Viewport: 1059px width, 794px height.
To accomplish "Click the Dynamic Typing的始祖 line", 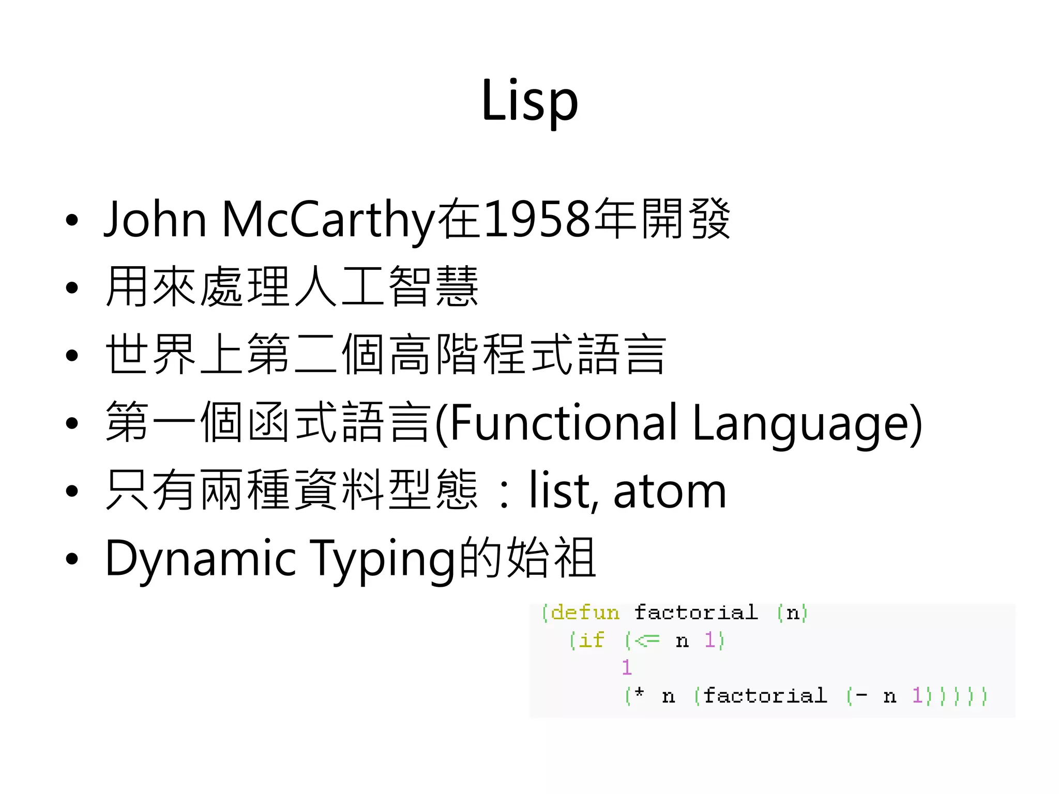I will 350,558.
